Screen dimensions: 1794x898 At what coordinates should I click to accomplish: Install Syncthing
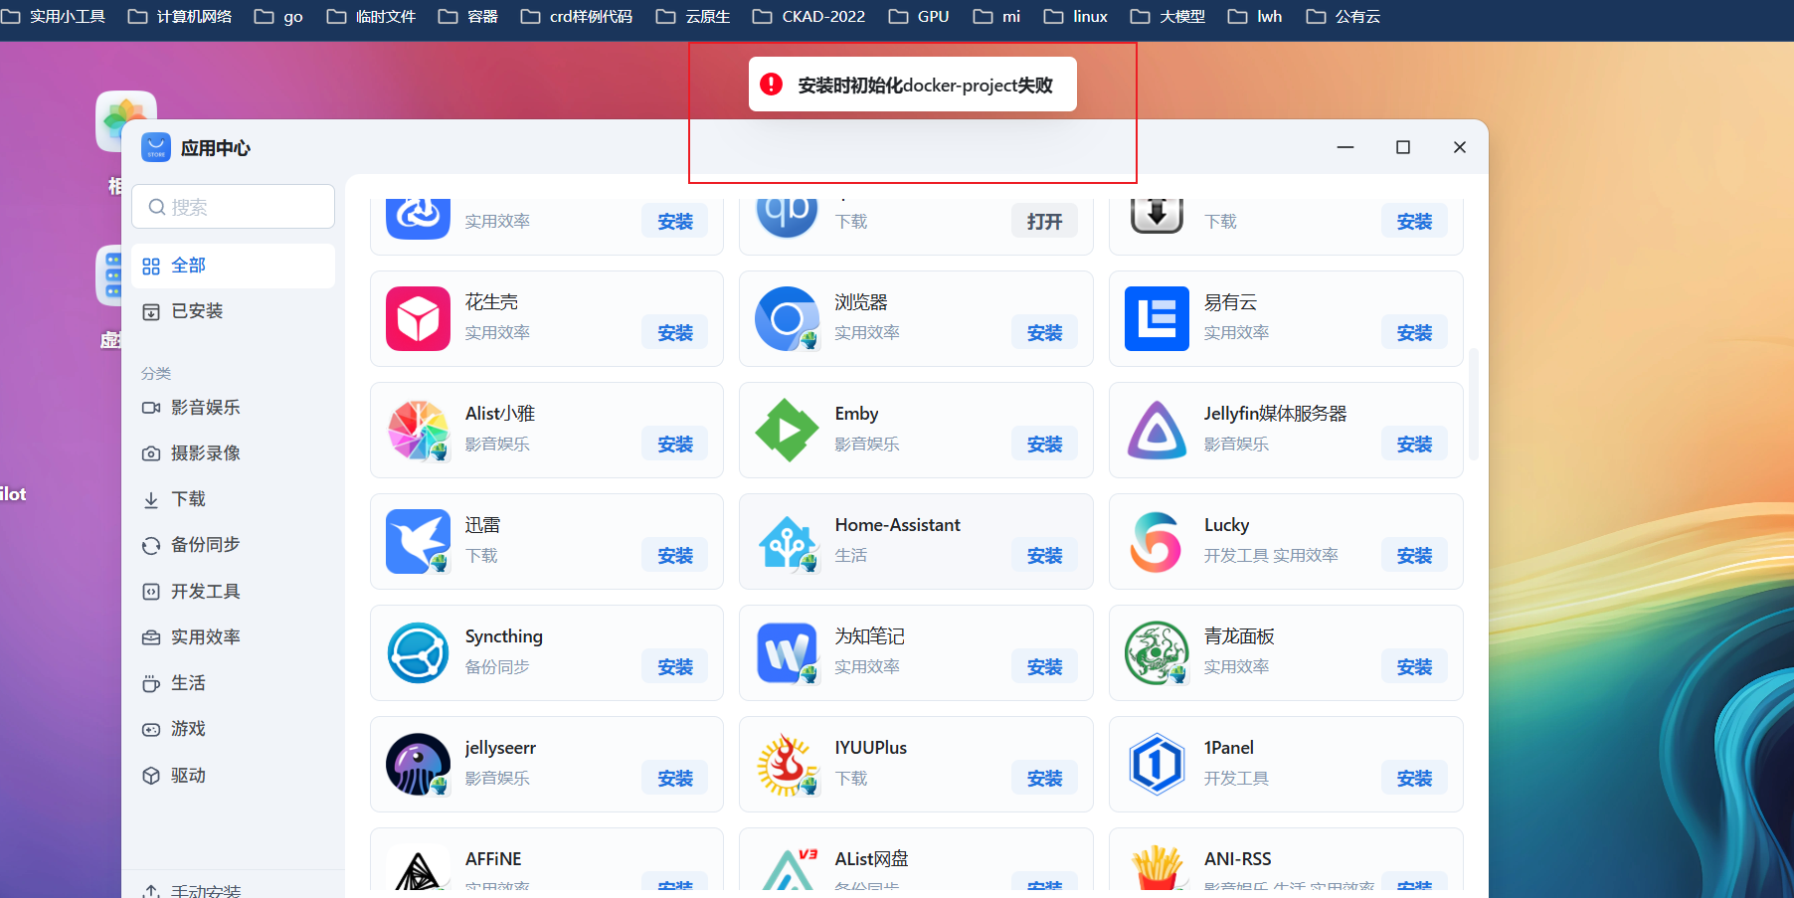(675, 667)
